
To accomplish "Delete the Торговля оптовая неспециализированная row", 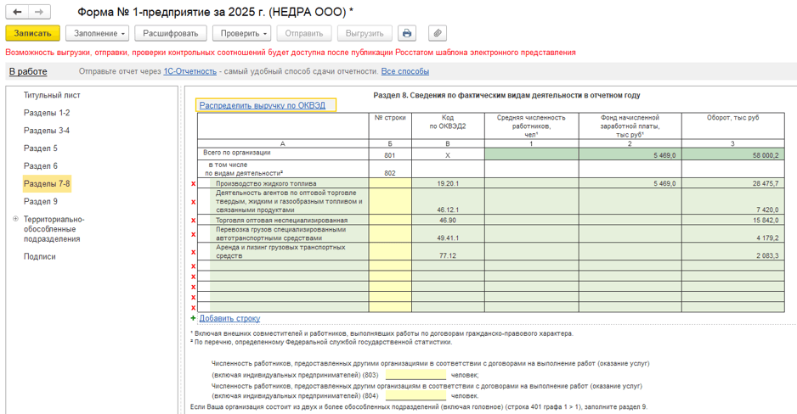I will [193, 221].
